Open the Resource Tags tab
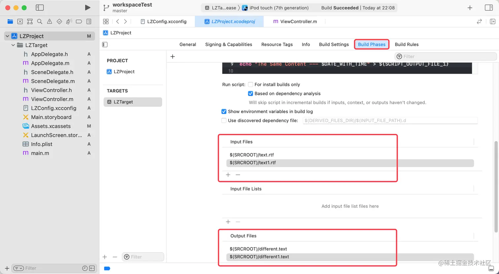499x274 pixels. pos(277,45)
